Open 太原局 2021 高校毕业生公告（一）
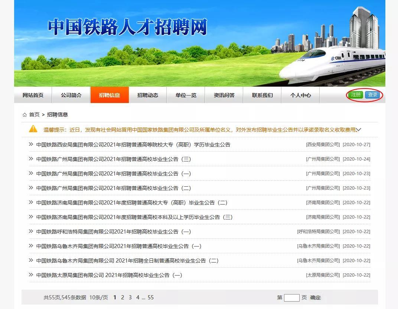The width and height of the screenshot is (398, 309). 109,275
